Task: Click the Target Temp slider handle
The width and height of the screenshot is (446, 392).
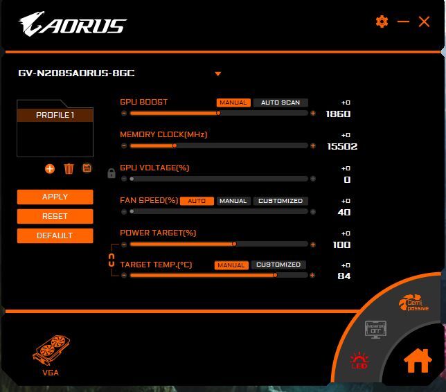Action: 275,275
